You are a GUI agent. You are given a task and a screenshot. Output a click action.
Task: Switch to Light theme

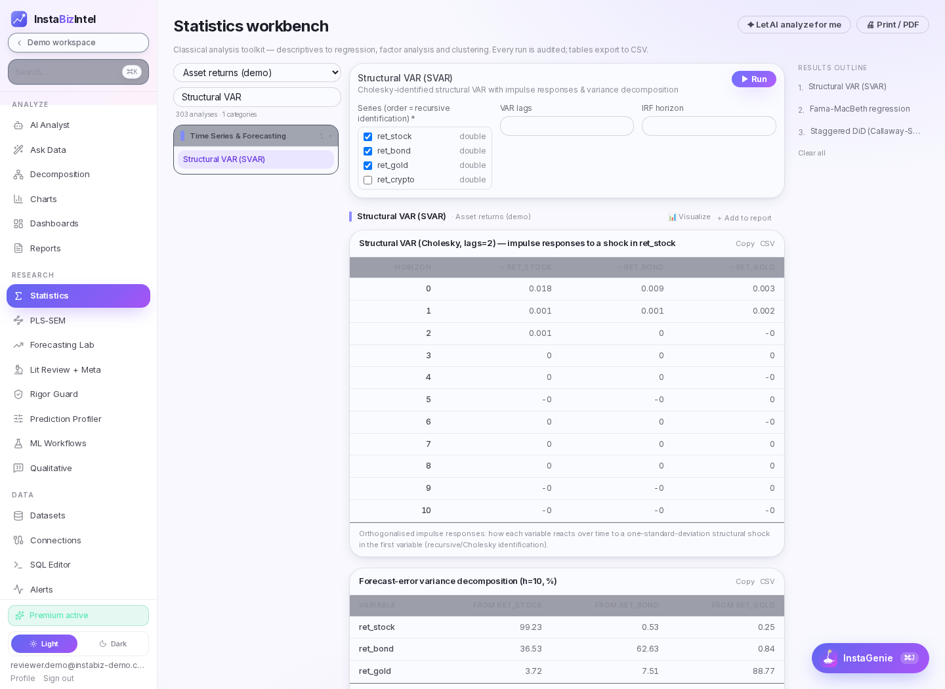point(44,644)
